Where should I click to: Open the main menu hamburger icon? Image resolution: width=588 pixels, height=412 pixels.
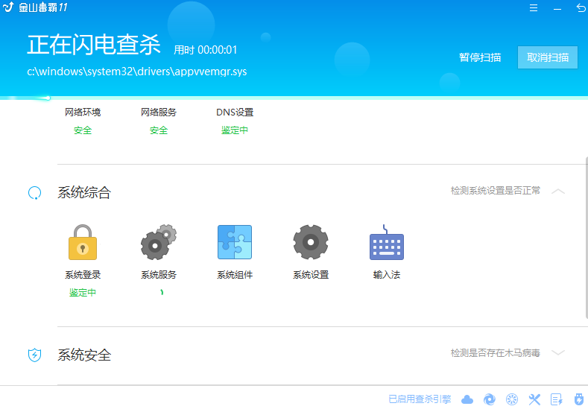click(x=534, y=8)
